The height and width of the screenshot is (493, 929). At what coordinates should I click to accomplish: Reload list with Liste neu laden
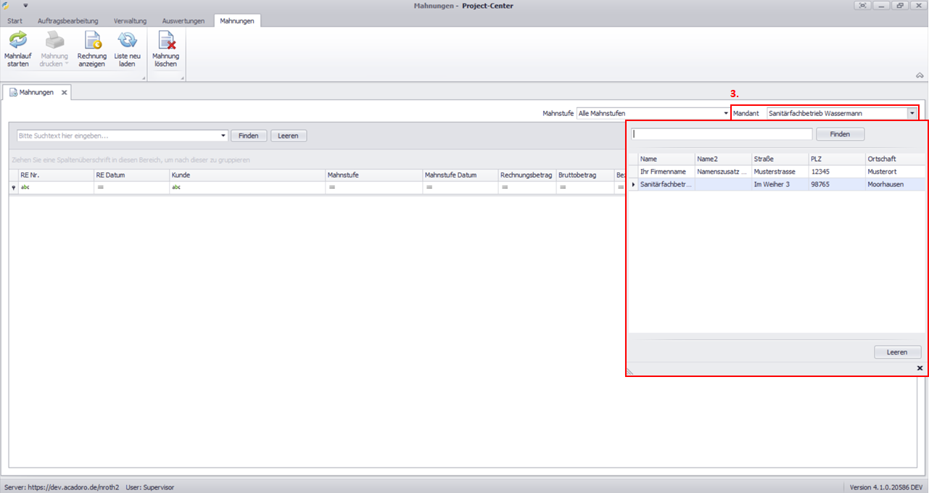[x=128, y=41]
